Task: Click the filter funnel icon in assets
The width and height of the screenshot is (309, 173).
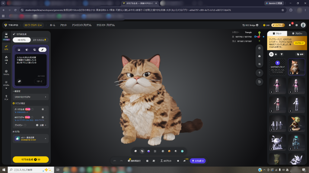Action: [282, 54]
